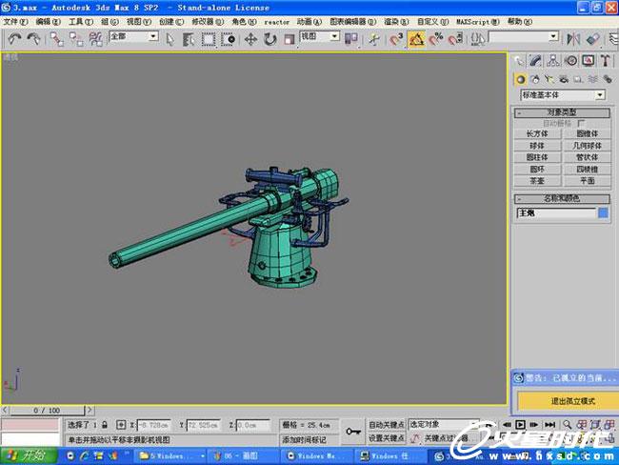Collapse the 对象类型 rollout

[x=562, y=112]
